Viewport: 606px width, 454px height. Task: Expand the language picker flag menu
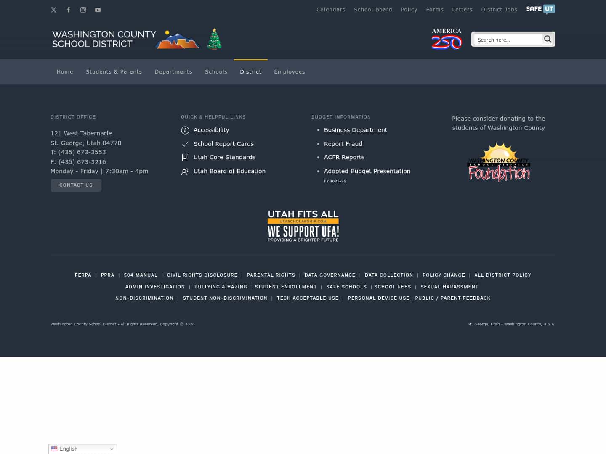click(x=54, y=449)
